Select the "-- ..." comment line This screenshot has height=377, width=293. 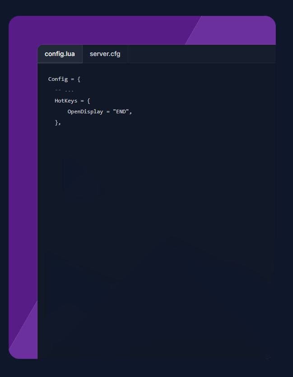point(64,90)
